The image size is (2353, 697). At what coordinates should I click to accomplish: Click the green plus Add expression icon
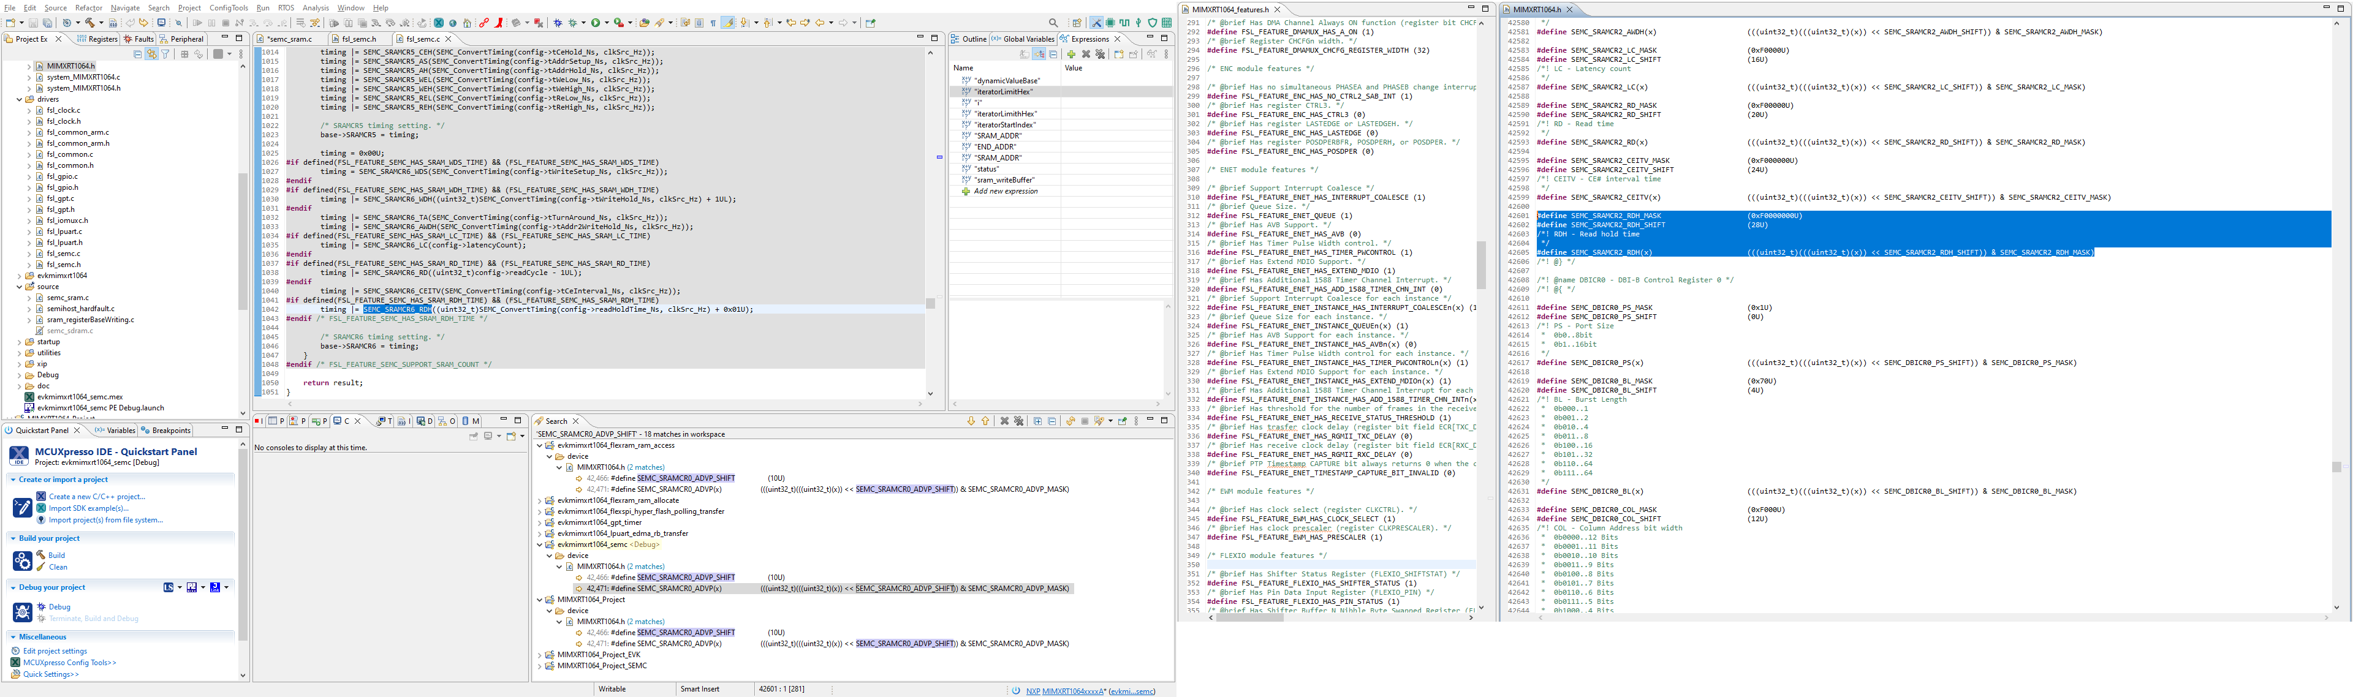point(1072,55)
